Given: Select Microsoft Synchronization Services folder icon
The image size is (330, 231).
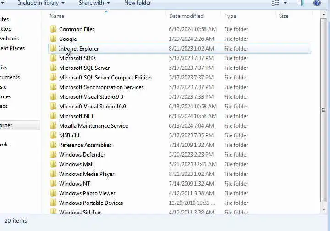Looking at the screenshot, I should point(54,87).
